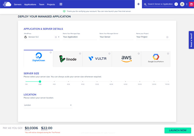Open the Servers menu
Screen dimensions: 194x136
18,4
